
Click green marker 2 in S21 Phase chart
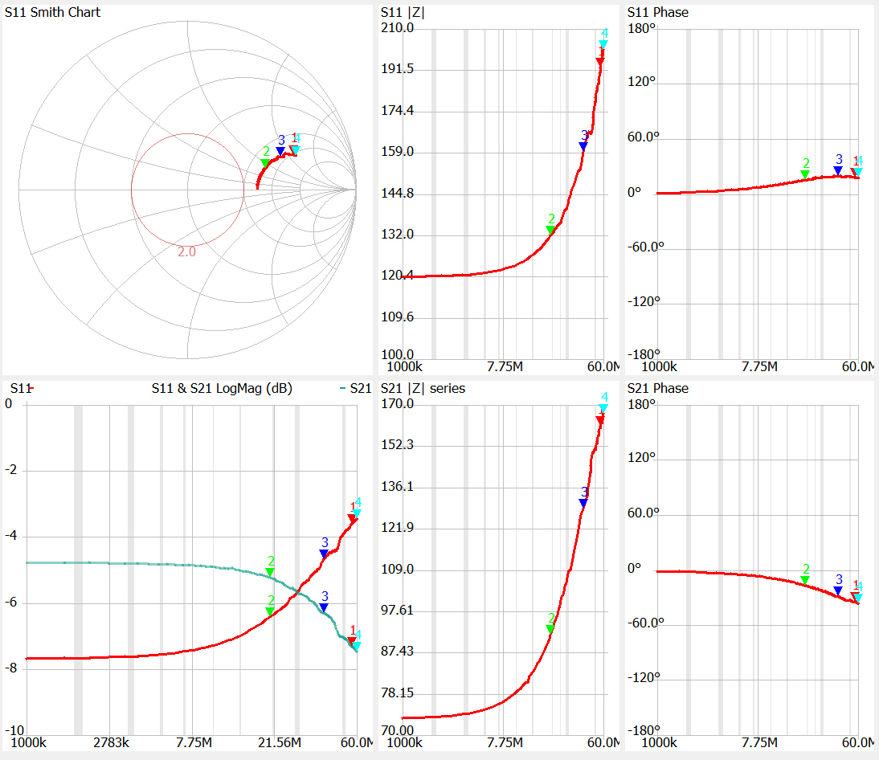[x=805, y=580]
